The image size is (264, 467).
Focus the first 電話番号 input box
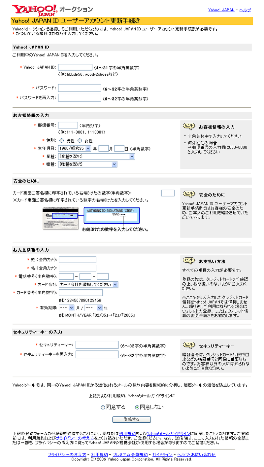tap(66, 276)
